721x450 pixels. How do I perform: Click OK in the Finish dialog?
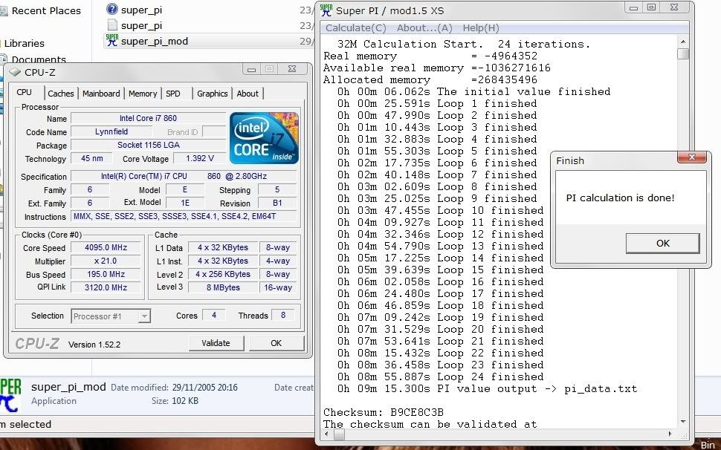[x=662, y=243]
